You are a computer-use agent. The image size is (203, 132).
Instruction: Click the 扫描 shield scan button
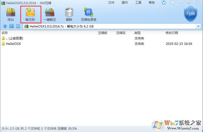tap(191, 14)
